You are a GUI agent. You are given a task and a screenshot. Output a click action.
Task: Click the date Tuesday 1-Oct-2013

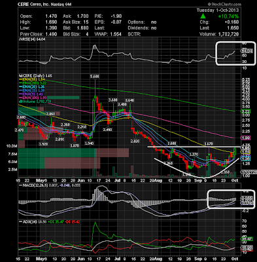coord(218,10)
